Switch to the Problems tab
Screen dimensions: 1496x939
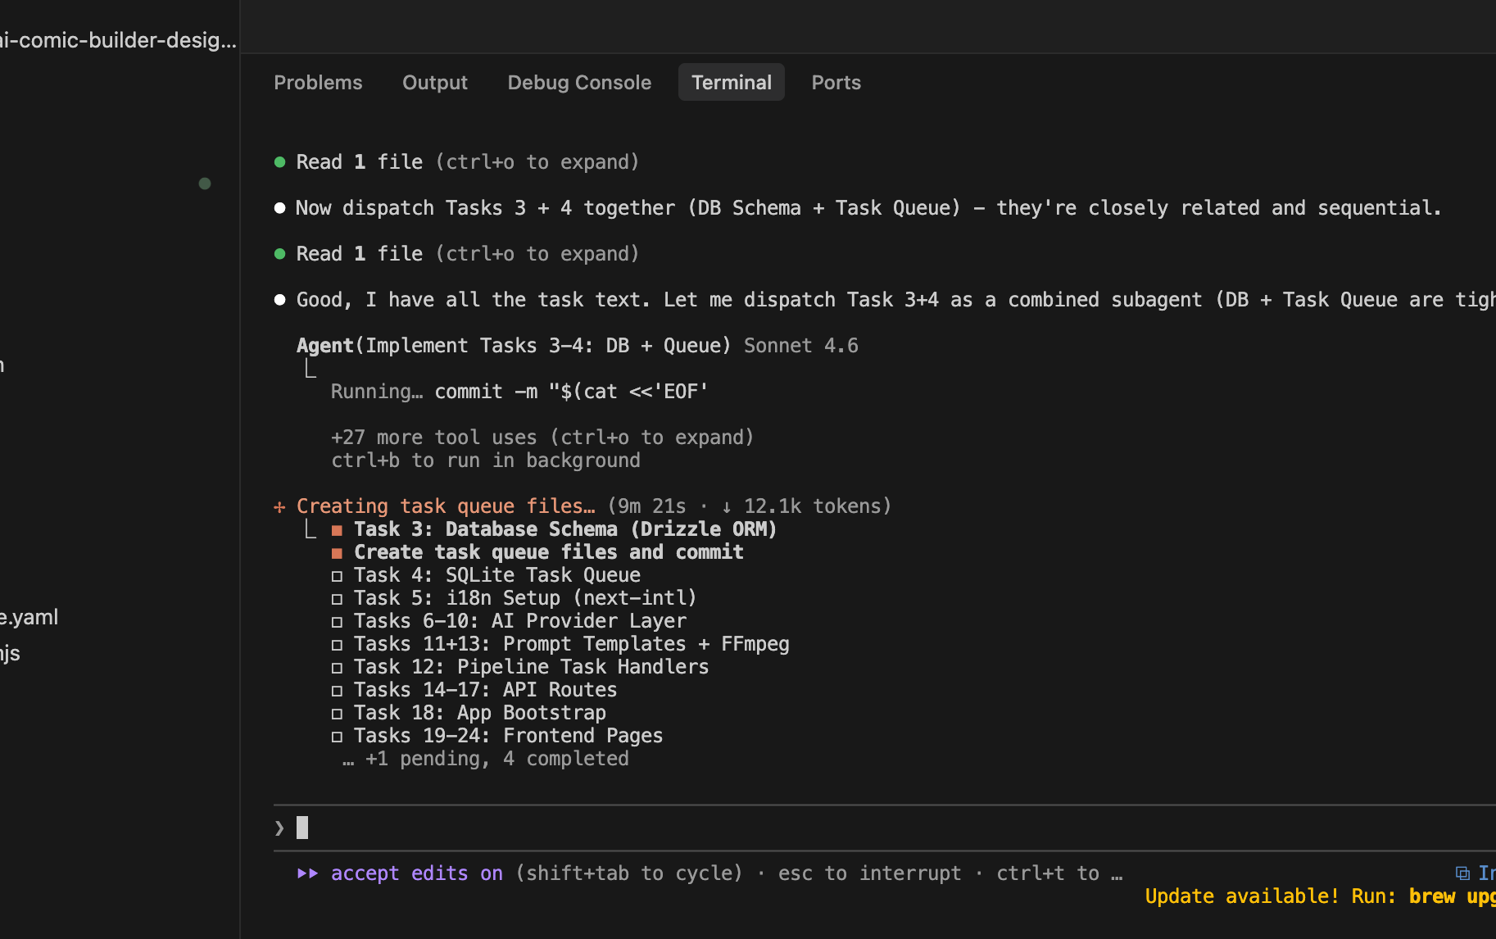(318, 83)
